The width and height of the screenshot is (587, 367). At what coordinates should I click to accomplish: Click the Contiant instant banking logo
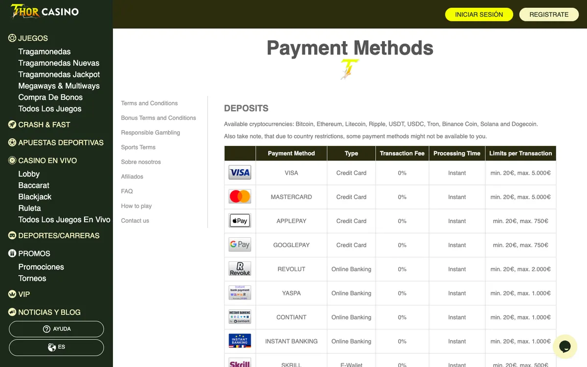coord(240,317)
